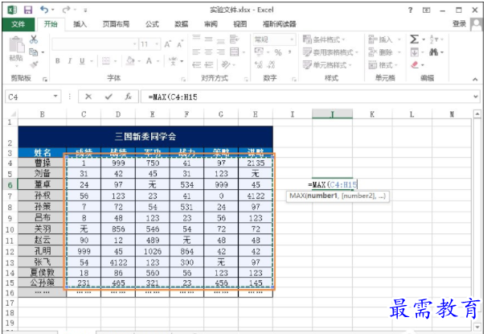Click the fill color bucket
The width and height of the screenshot is (487, 334).
pyautogui.click(x=130, y=61)
